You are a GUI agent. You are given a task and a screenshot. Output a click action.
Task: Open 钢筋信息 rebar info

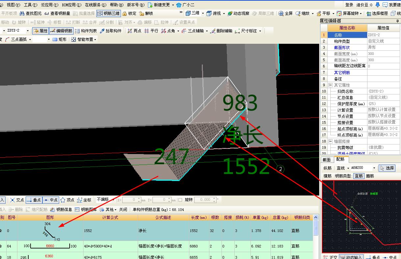53,209
